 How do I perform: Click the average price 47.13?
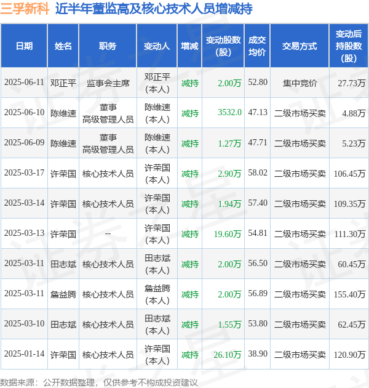pyautogui.click(x=258, y=113)
